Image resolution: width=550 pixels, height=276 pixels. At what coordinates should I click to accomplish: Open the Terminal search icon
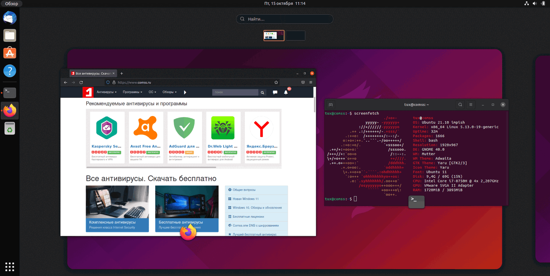click(460, 105)
